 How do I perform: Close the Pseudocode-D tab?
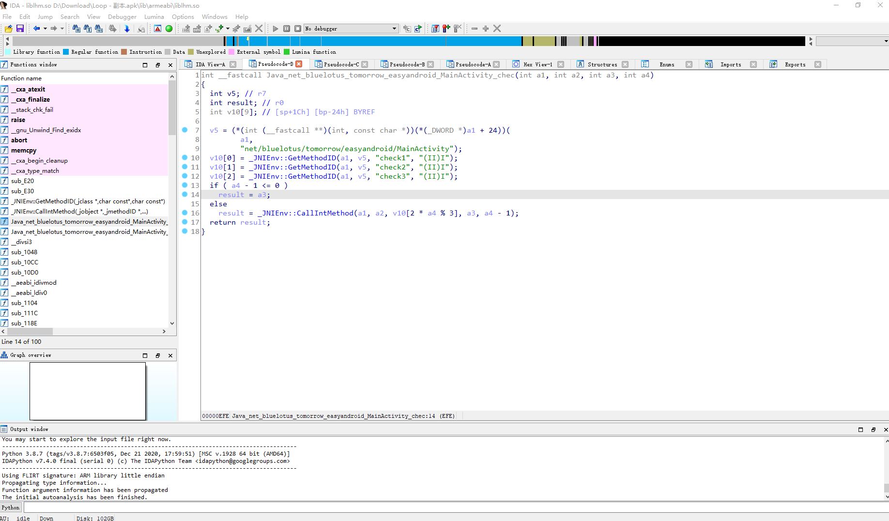[x=299, y=64]
